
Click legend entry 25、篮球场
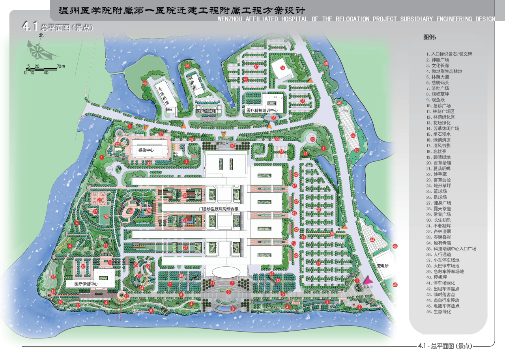[437, 191]
